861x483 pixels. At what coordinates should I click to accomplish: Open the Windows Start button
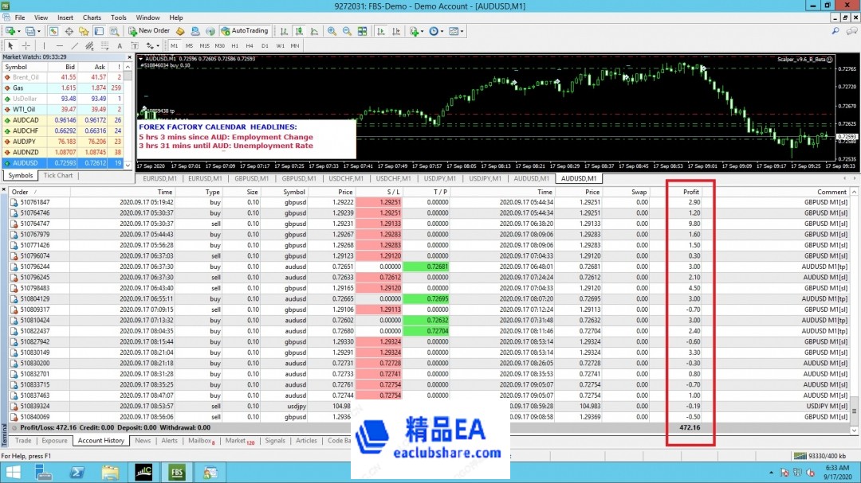tap(13, 472)
